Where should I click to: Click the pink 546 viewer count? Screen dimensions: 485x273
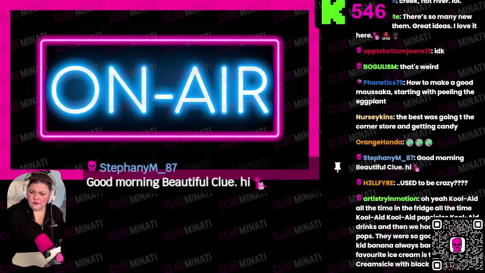tap(369, 12)
